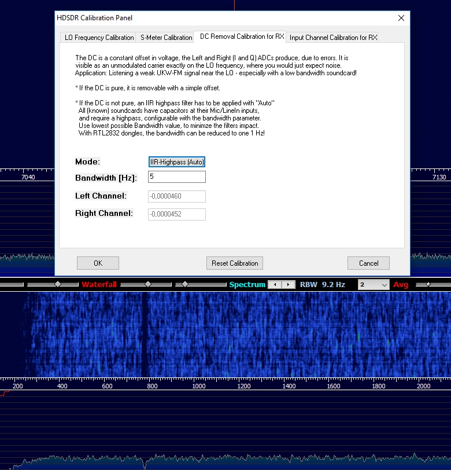Click the red Avg label
Image resolution: width=451 pixels, height=470 pixels.
coord(401,284)
